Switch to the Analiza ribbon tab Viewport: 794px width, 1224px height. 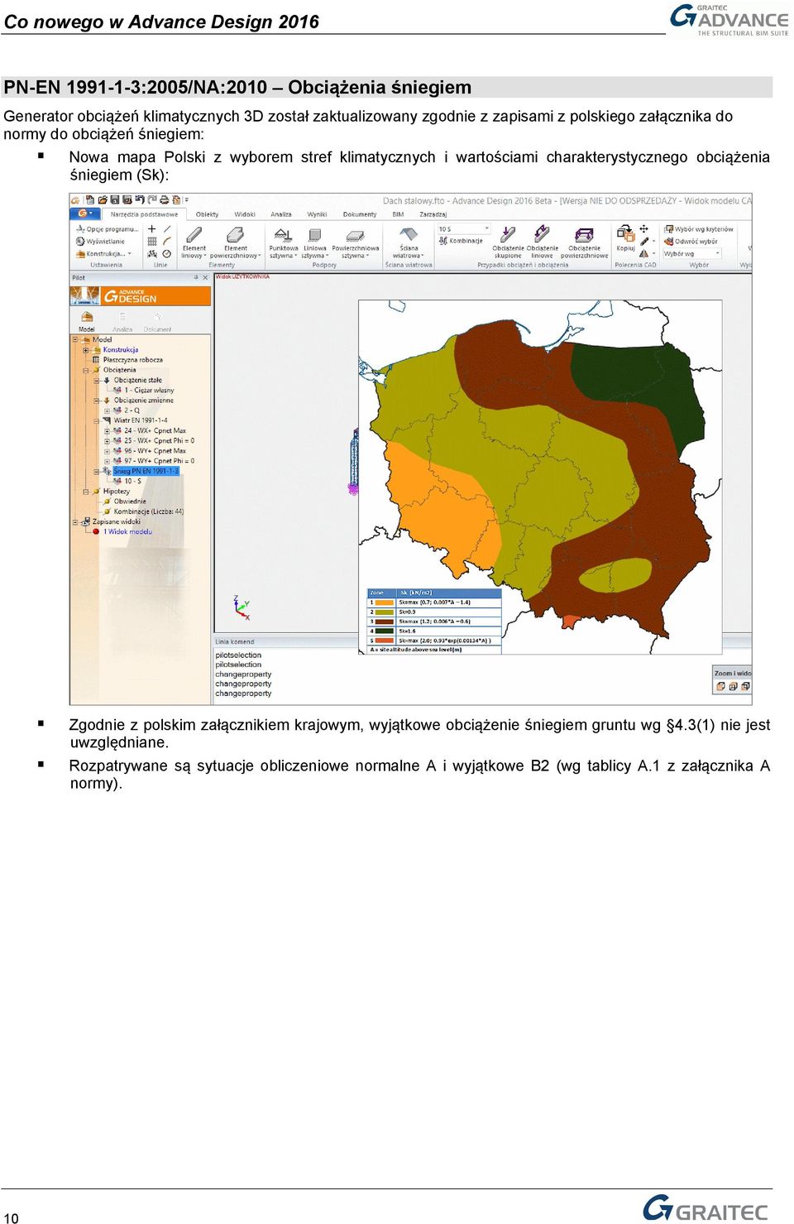281,214
